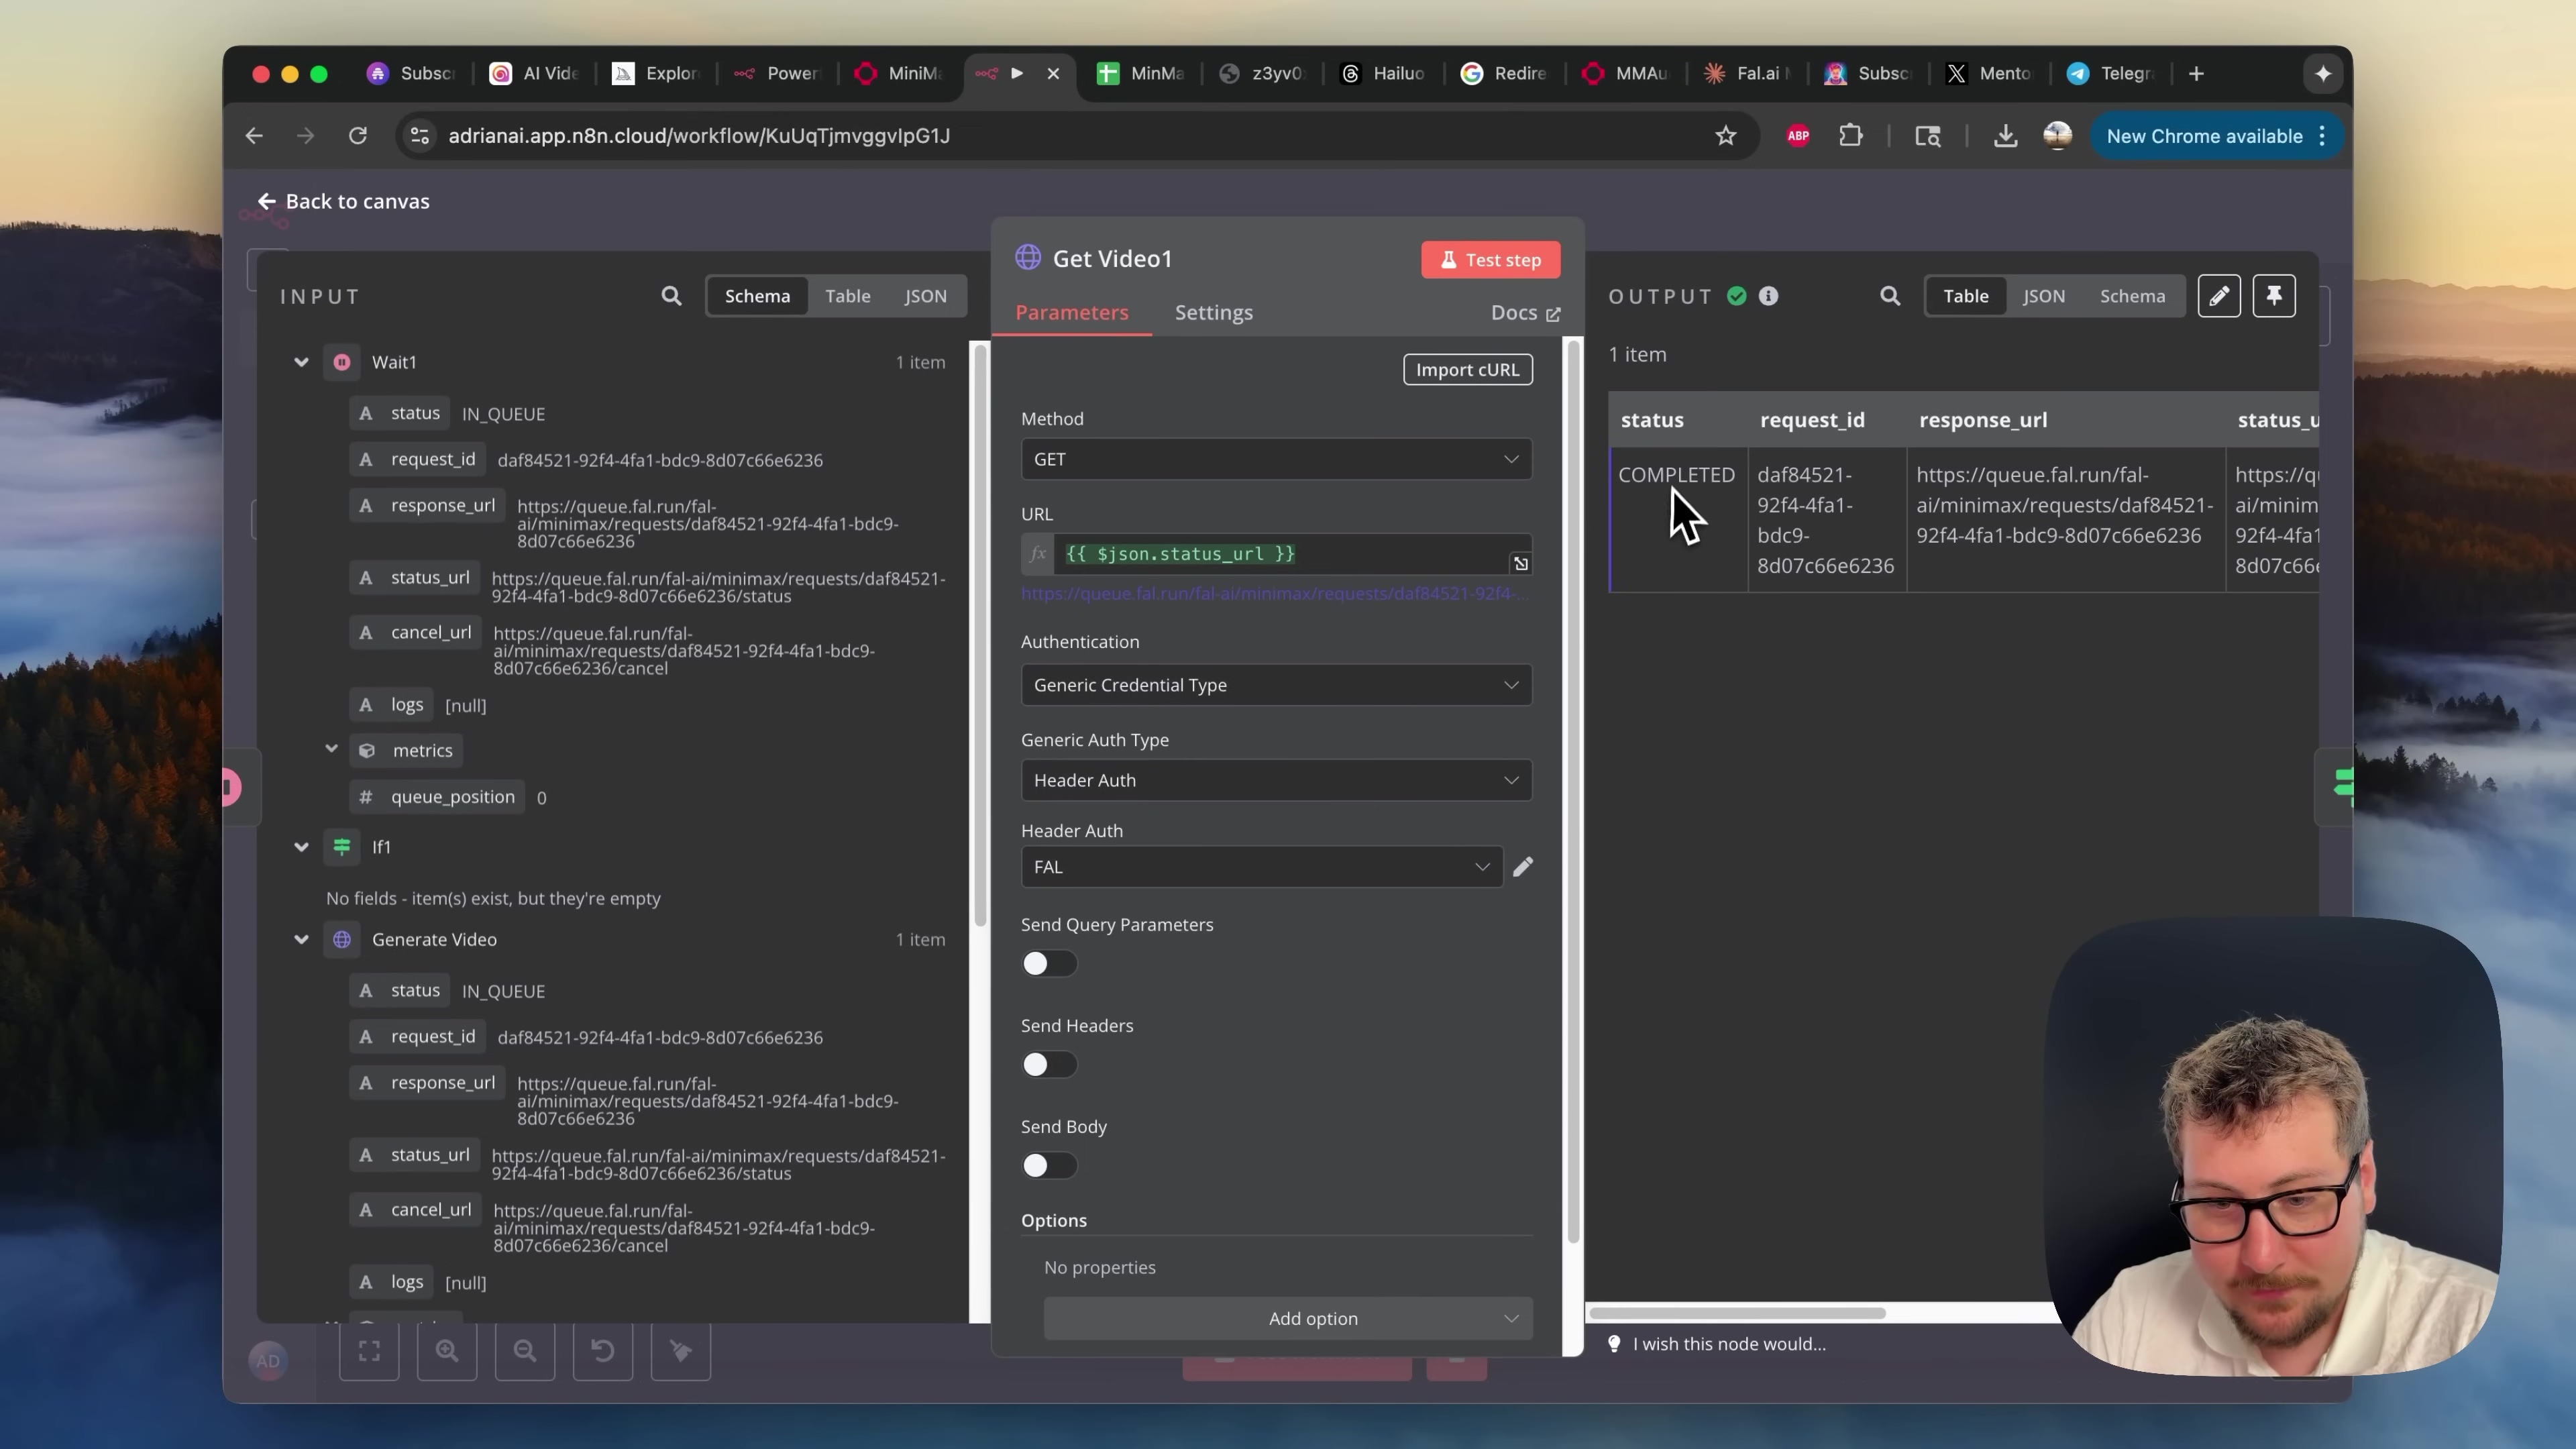Enable Send Query Parameters toggle
2576x1449 pixels.
point(1048,964)
